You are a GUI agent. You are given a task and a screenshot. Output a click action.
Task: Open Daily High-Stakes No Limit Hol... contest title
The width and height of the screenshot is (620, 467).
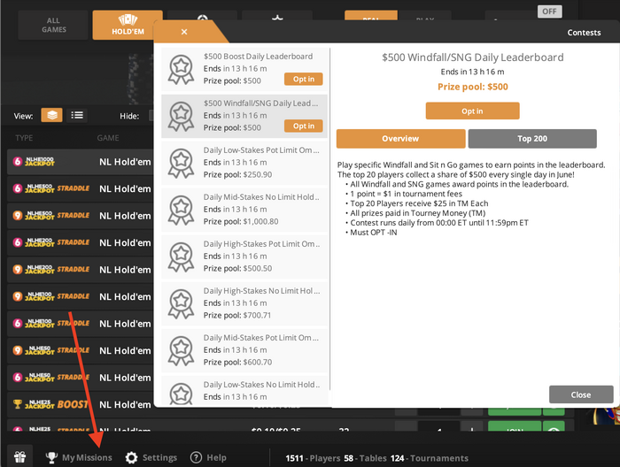pos(262,291)
